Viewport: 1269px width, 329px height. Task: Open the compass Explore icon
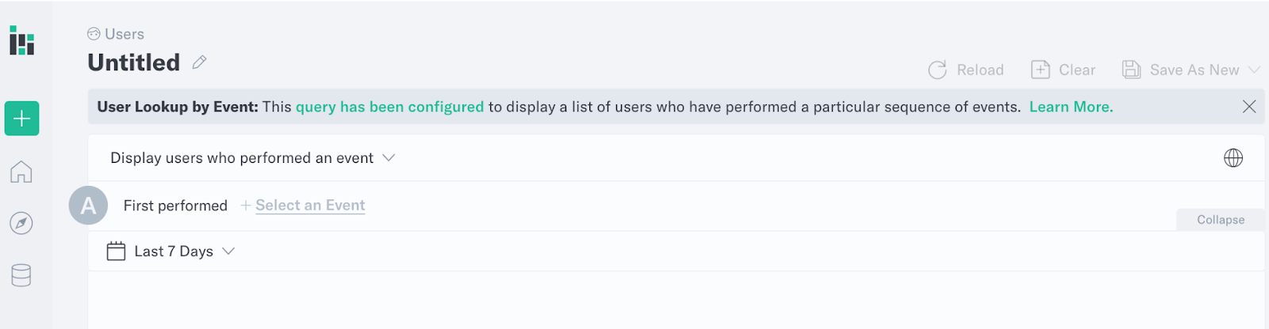pos(21,224)
